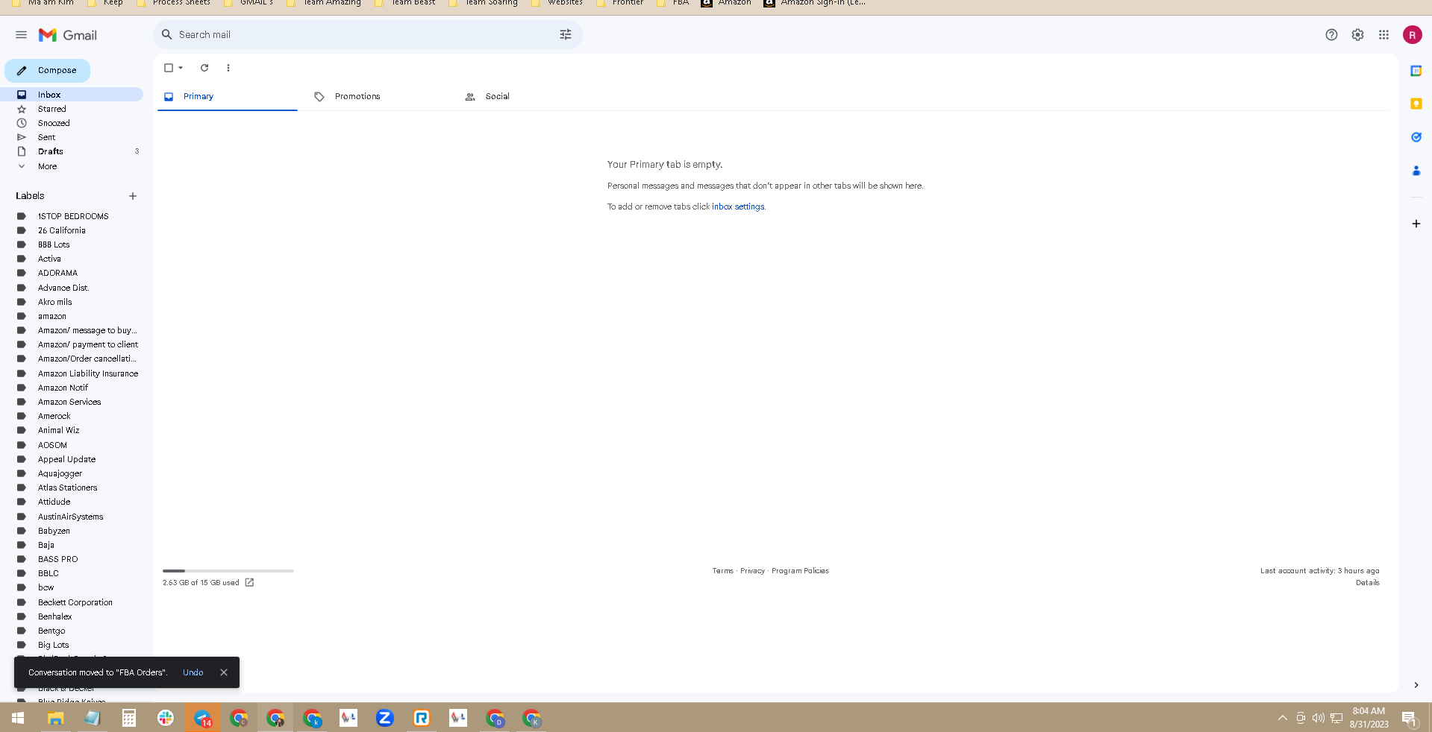Image resolution: width=1432 pixels, height=732 pixels.
Task: Switch to the Promotions tab
Action: coord(378,96)
